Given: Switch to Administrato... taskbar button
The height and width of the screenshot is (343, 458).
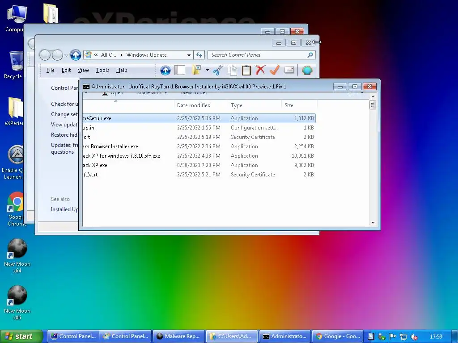Looking at the screenshot, I should pyautogui.click(x=285, y=336).
